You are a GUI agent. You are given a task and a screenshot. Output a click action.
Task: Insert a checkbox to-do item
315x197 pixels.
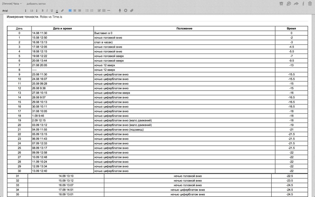[99, 10]
